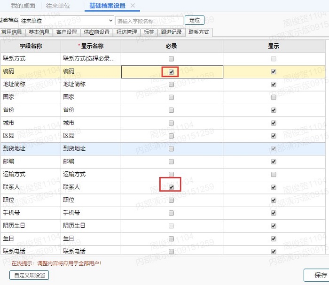Click the 定位 button
The width and height of the screenshot is (329, 285).
tap(195, 20)
